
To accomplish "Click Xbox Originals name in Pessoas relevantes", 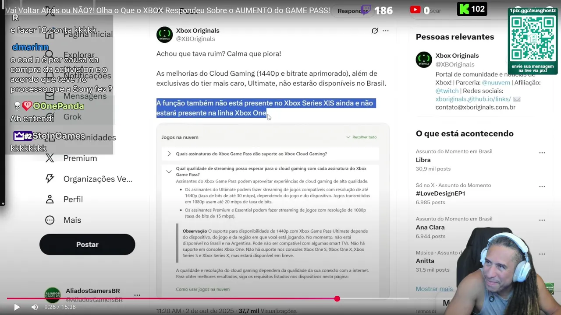I will pyautogui.click(x=457, y=56).
